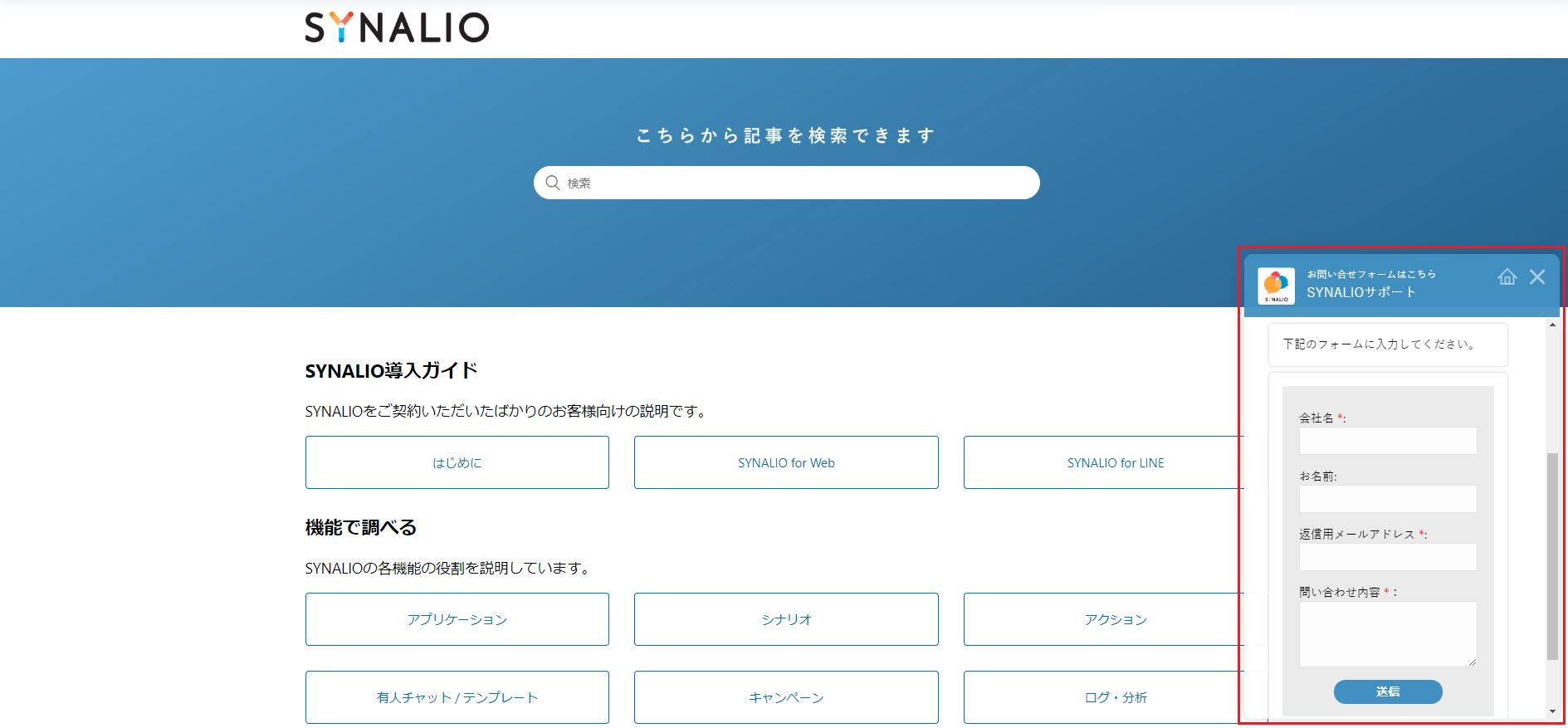This screenshot has height=728, width=1568.
Task: Close the SYNALIO support chat widget
Action: 1537,277
